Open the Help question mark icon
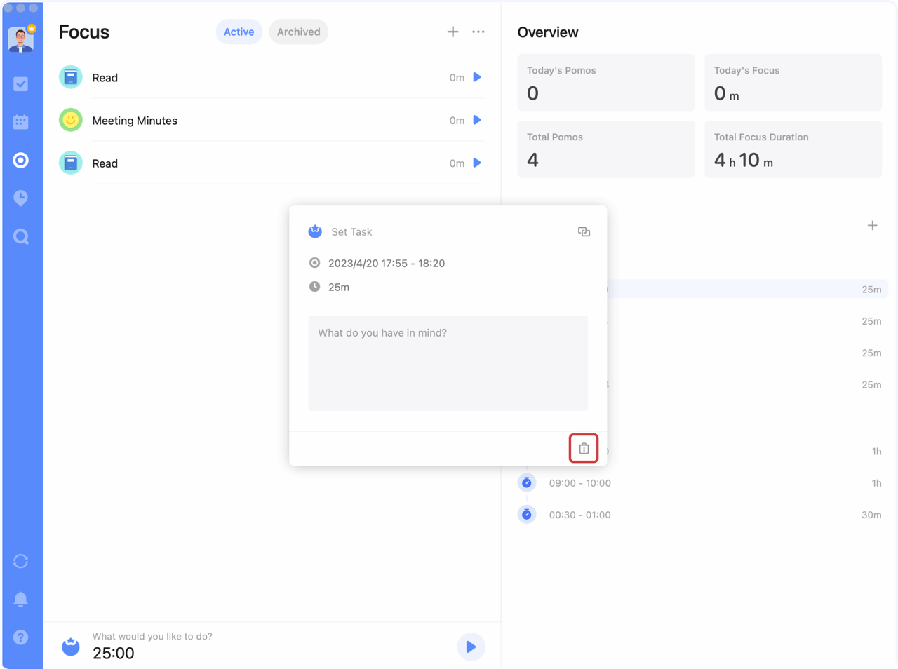Image resolution: width=898 pixels, height=669 pixels. point(21,637)
